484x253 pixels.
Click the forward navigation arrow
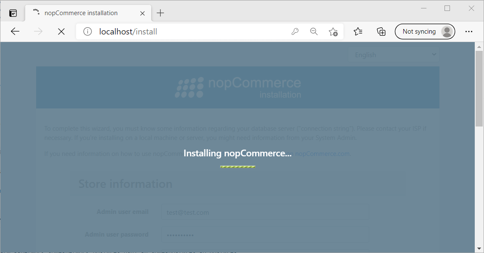pos(38,32)
